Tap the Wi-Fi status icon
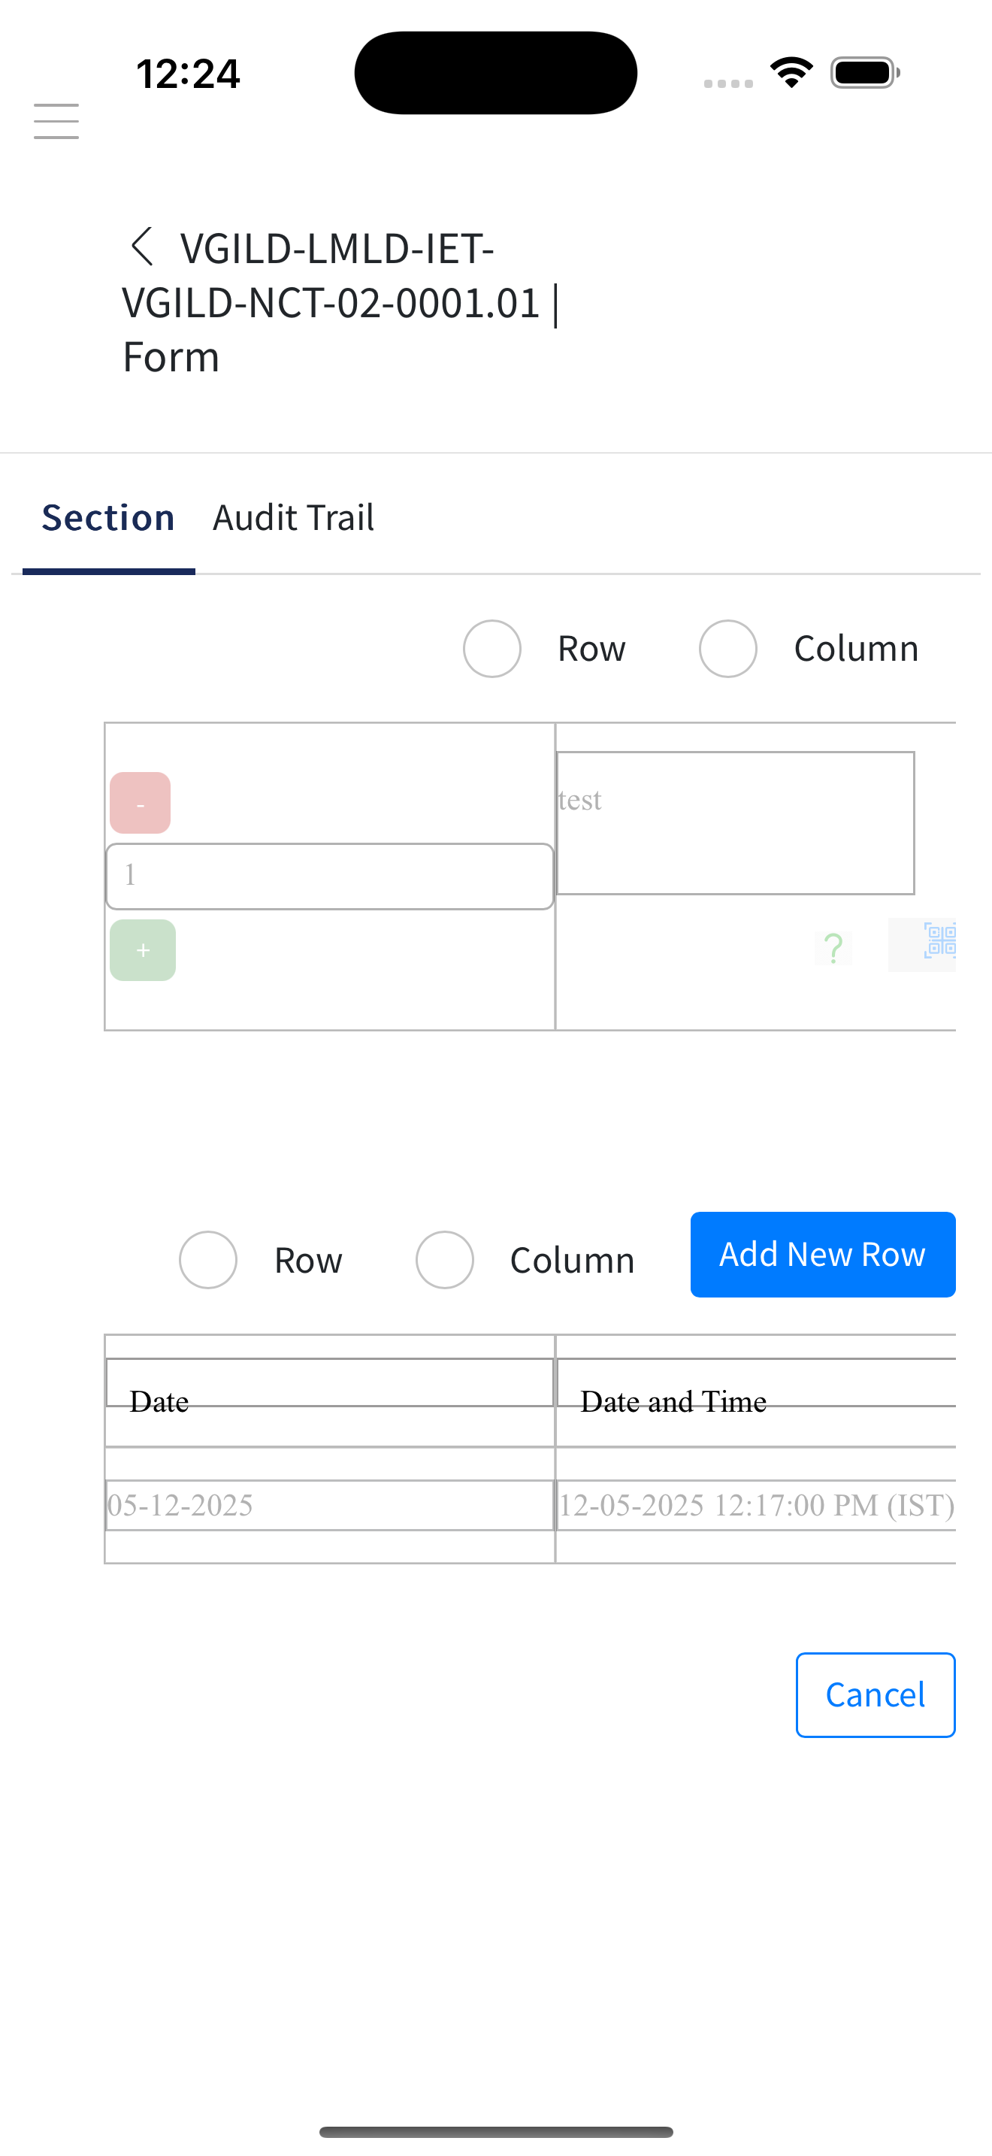992x2156 pixels. [x=791, y=73]
